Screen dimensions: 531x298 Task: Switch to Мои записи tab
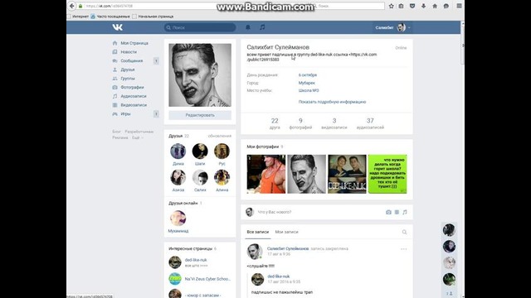286,232
